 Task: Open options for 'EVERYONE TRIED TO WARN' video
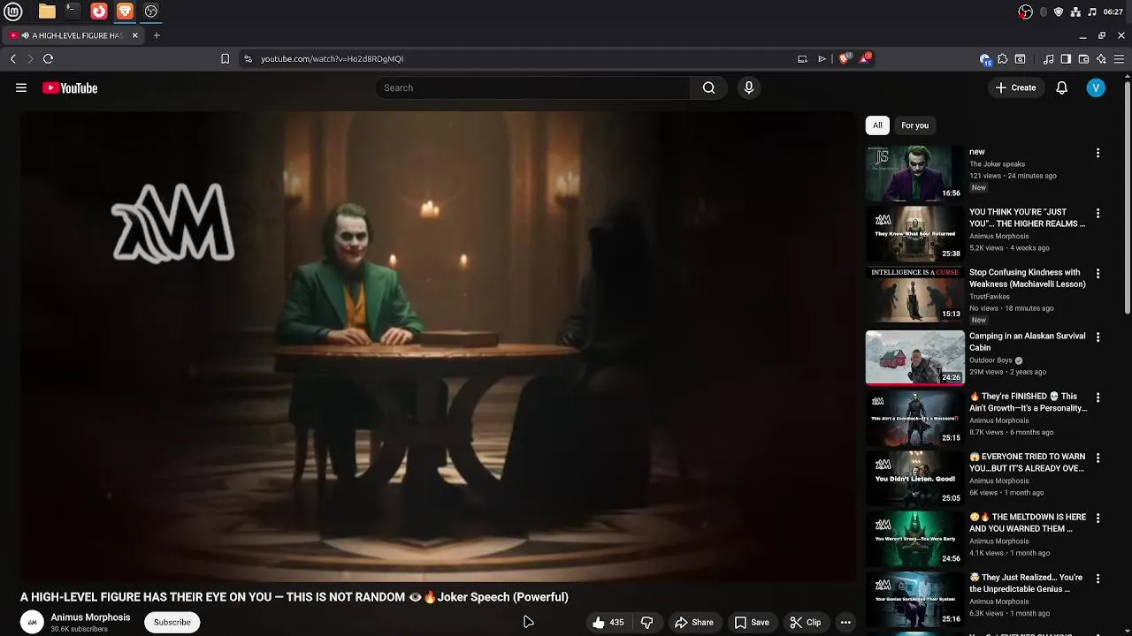[1098, 458]
